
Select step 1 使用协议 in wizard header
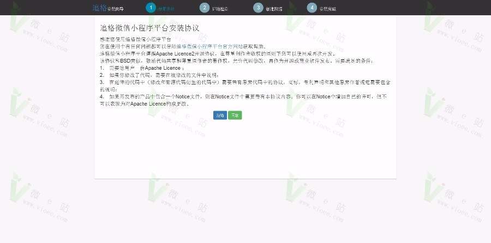coord(160,8)
